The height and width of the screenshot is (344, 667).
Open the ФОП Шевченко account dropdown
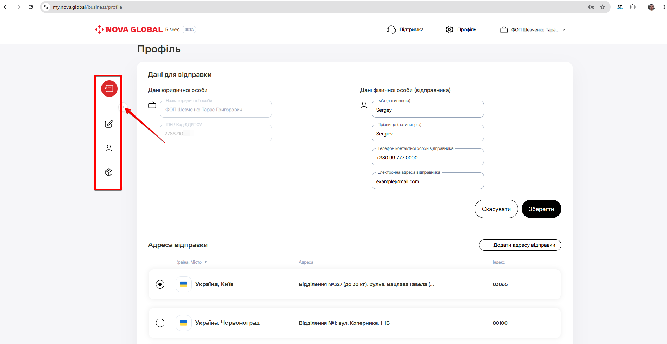(x=533, y=30)
